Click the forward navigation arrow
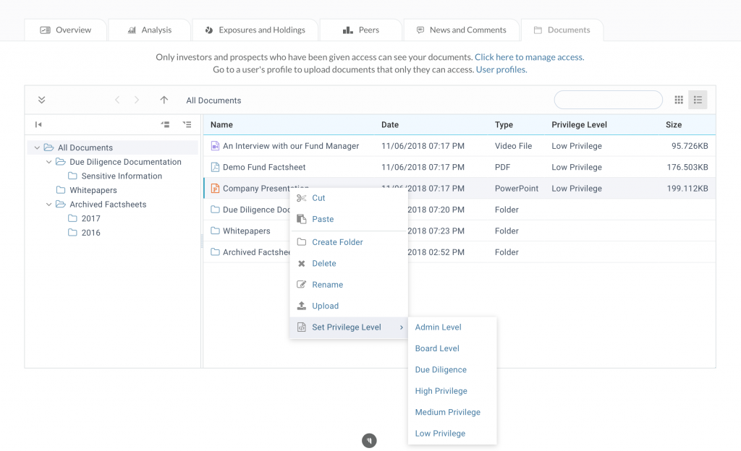 136,100
